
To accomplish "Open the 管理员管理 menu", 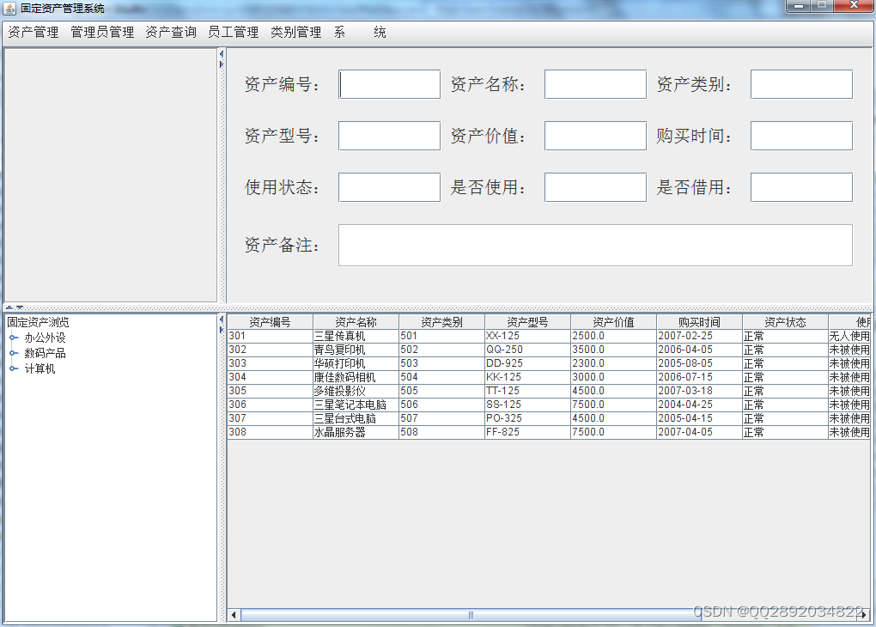I will 100,32.
